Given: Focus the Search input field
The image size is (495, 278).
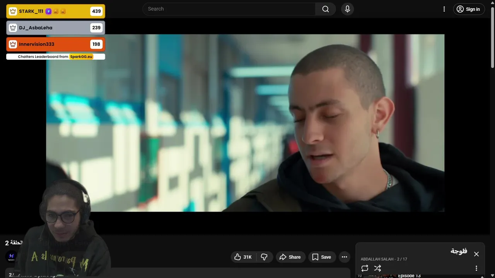Looking at the screenshot, I should pos(229,9).
